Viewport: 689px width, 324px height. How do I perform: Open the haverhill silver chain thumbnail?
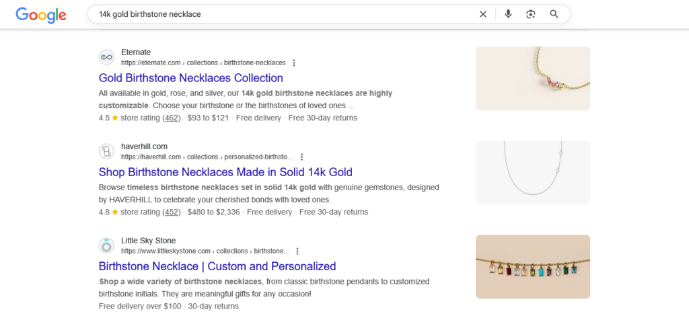pos(532,172)
